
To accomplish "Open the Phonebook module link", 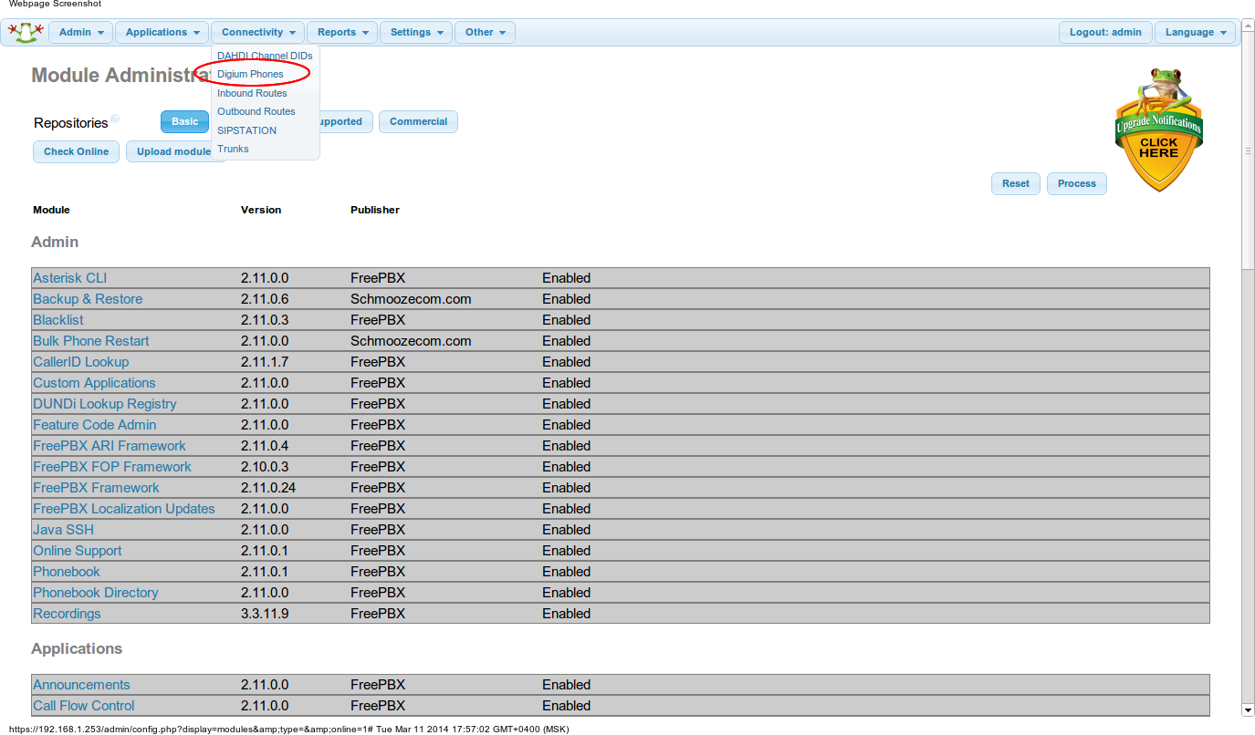I will (x=67, y=572).
